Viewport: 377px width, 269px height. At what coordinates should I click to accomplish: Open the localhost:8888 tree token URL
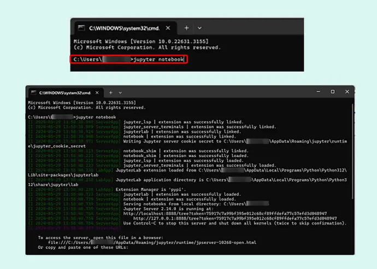click(x=225, y=213)
